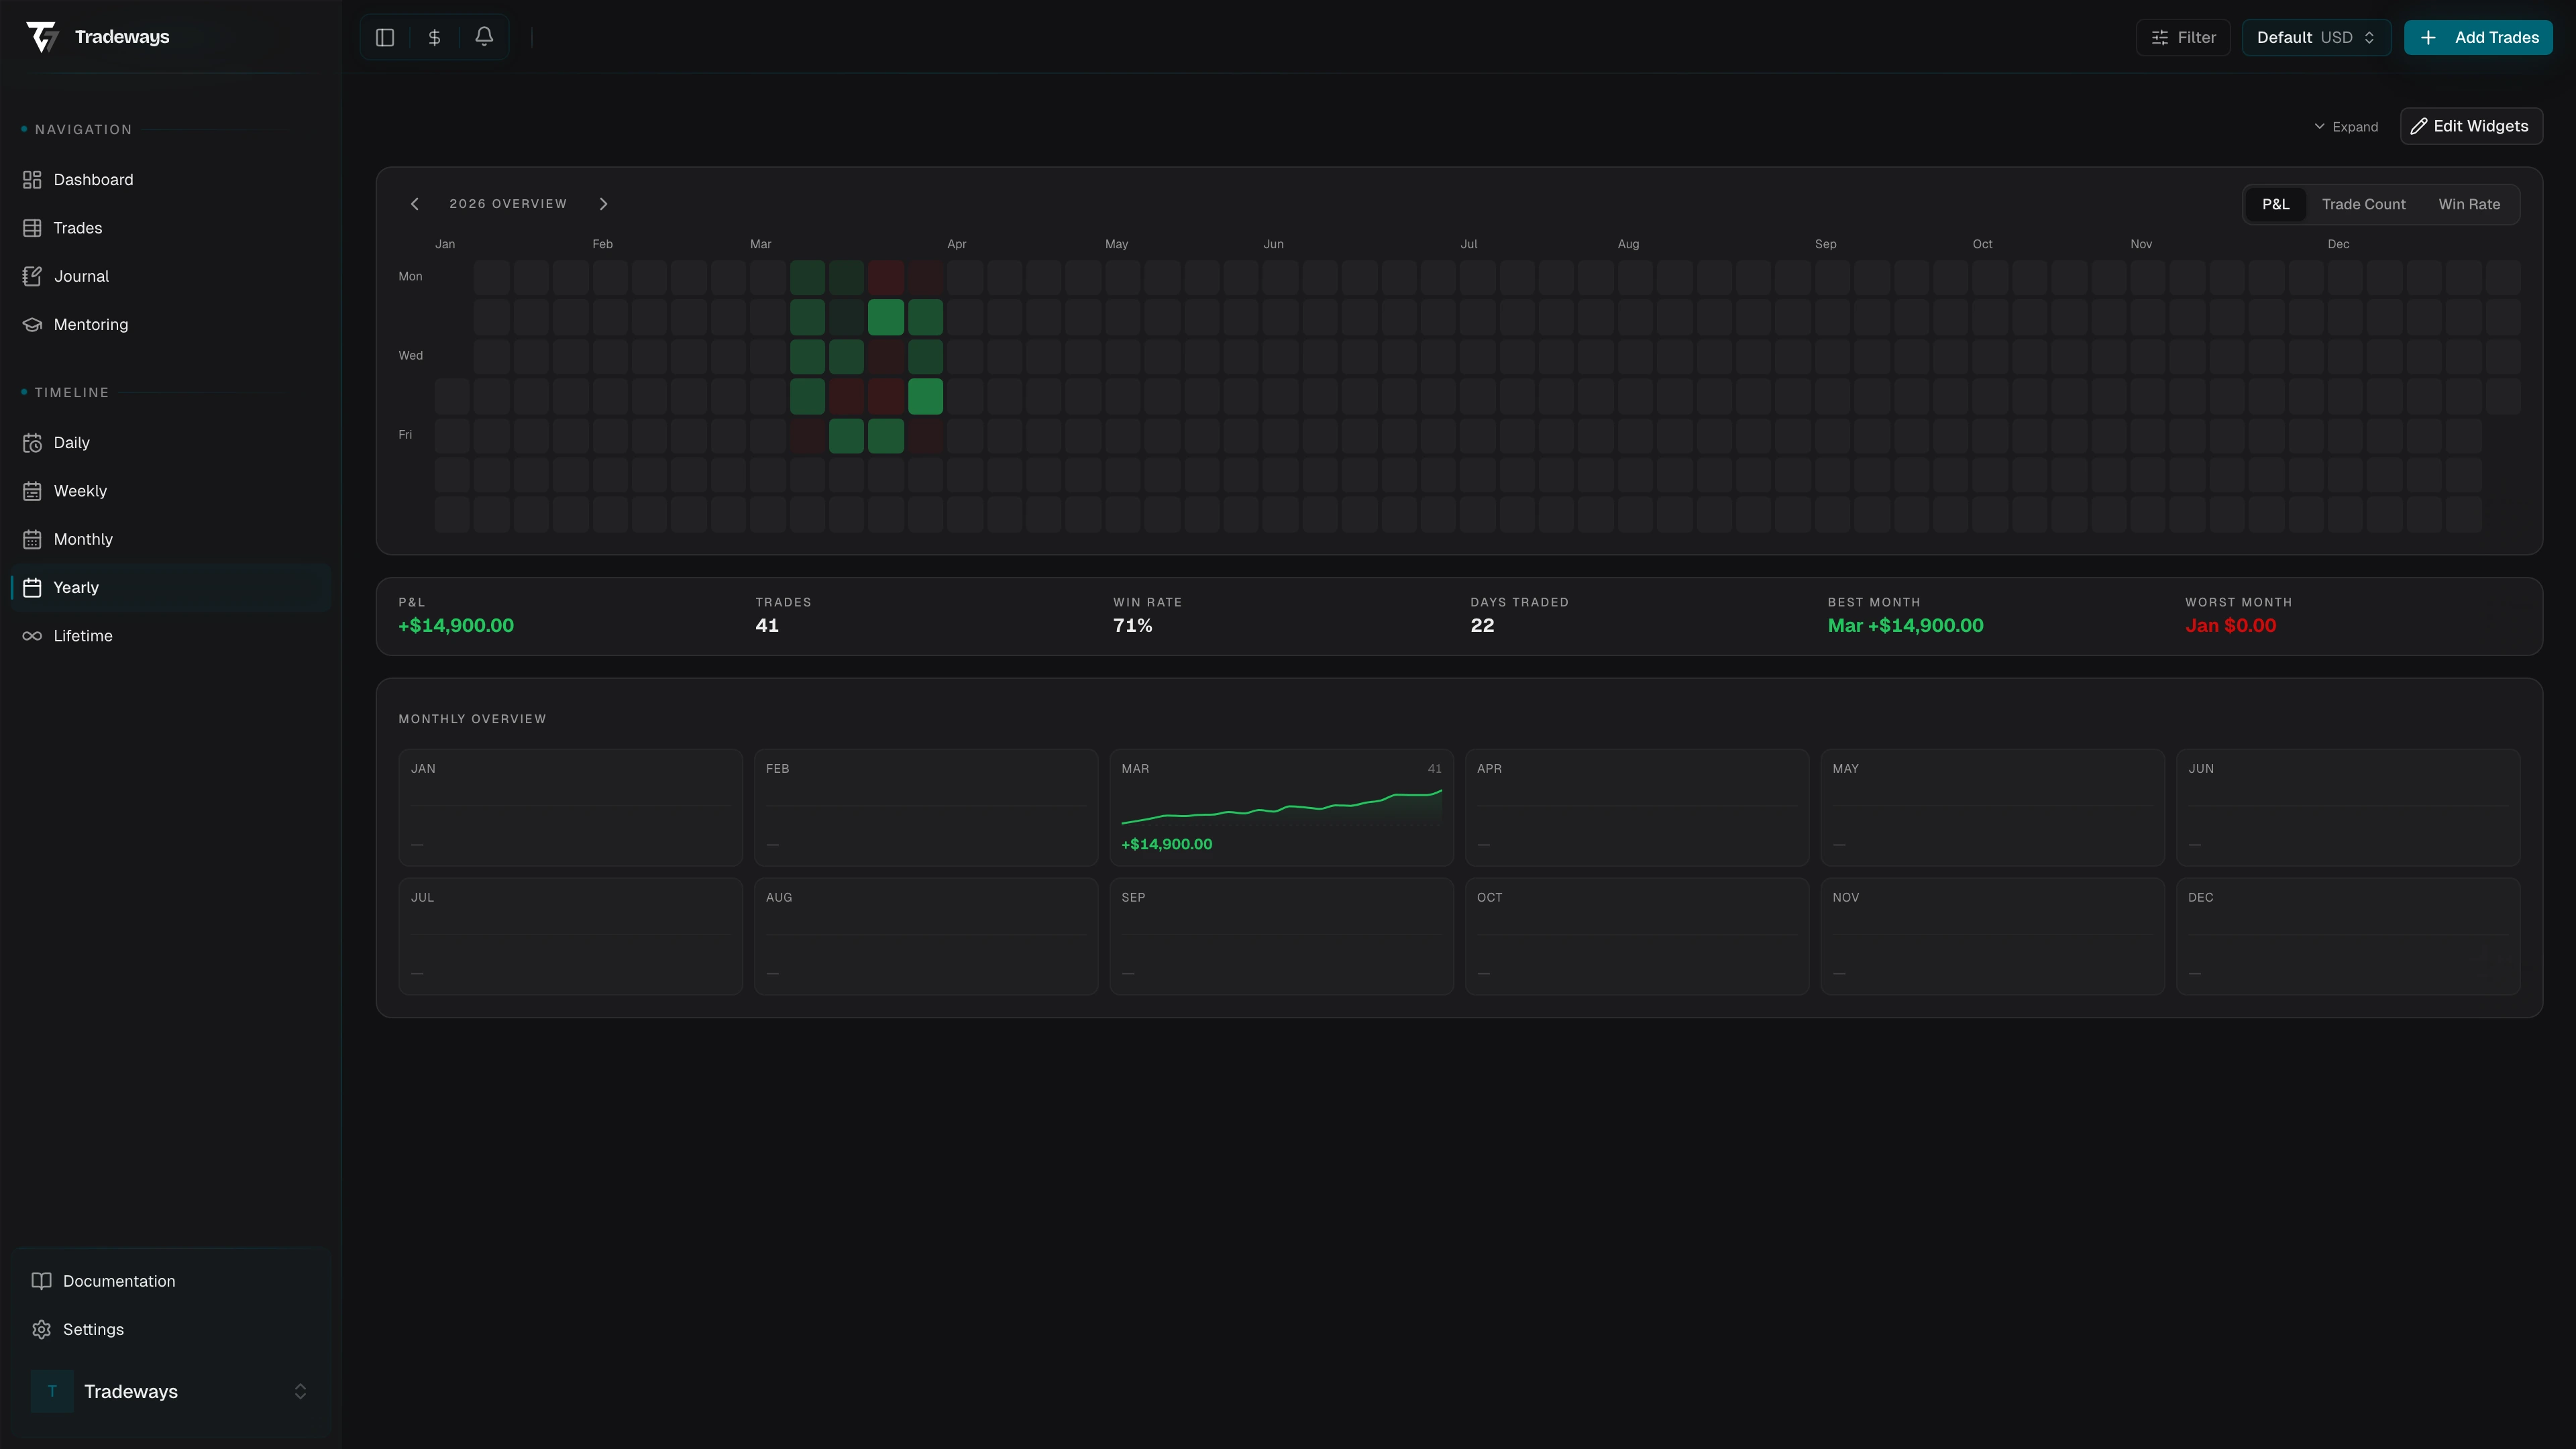Enable the Trade Count heatmap mode
Image resolution: width=2576 pixels, height=1449 pixels.
(2363, 204)
